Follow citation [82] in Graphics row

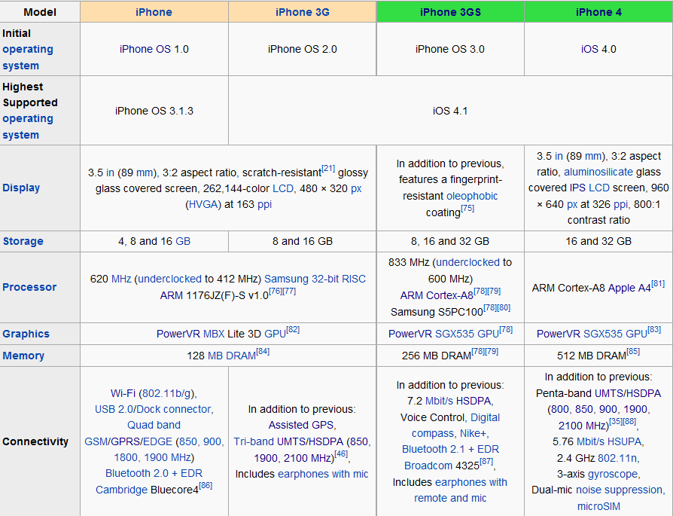point(293,329)
